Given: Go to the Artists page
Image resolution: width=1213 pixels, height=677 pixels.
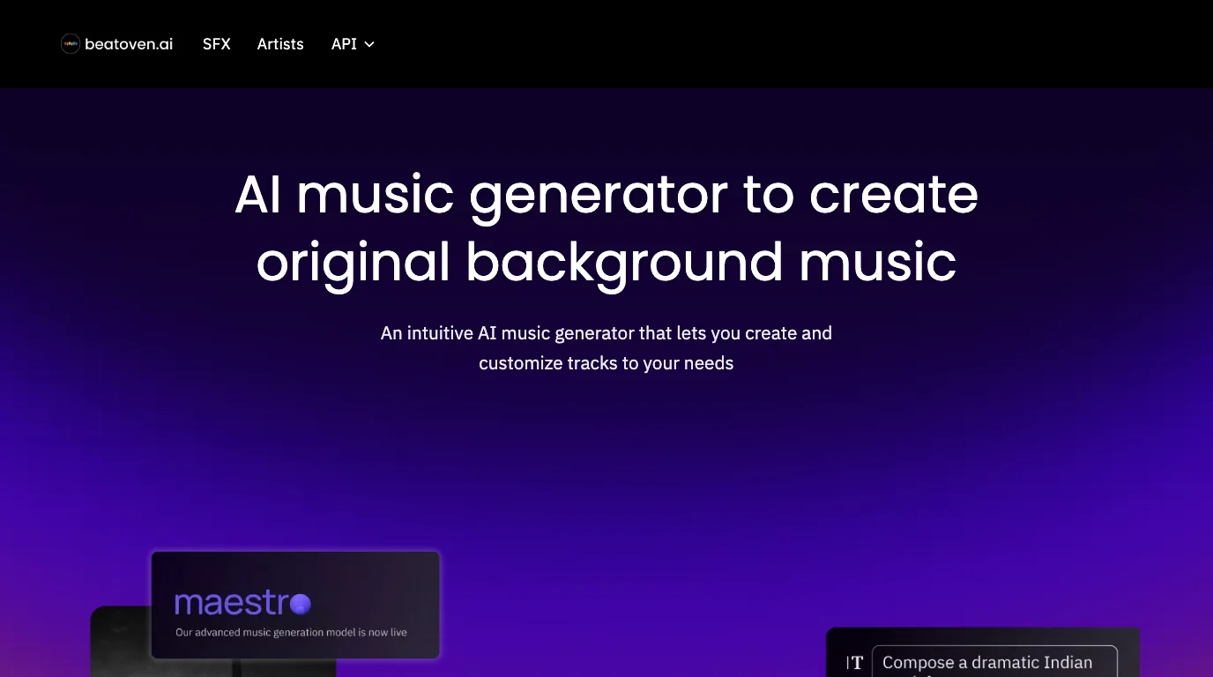Looking at the screenshot, I should point(280,44).
